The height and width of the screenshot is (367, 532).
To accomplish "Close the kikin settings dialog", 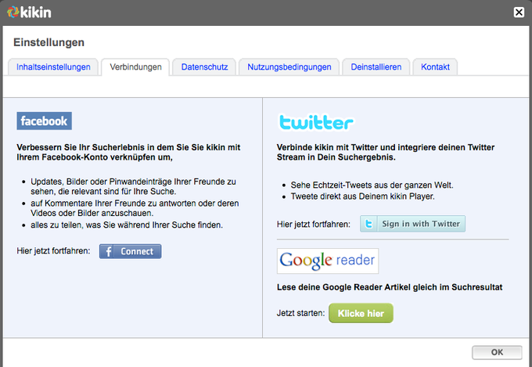I will 519,13.
